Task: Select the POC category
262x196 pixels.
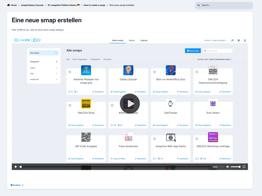Action: 43,74
